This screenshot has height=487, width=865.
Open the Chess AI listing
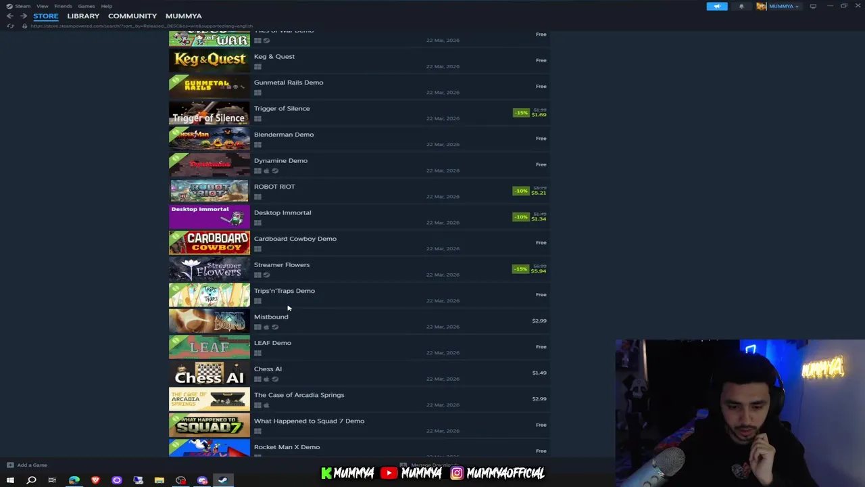point(359,373)
